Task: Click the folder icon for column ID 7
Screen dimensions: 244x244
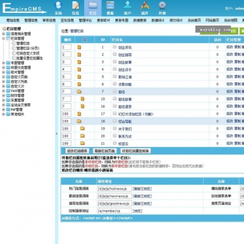Action: pyautogui.click(x=79, y=92)
